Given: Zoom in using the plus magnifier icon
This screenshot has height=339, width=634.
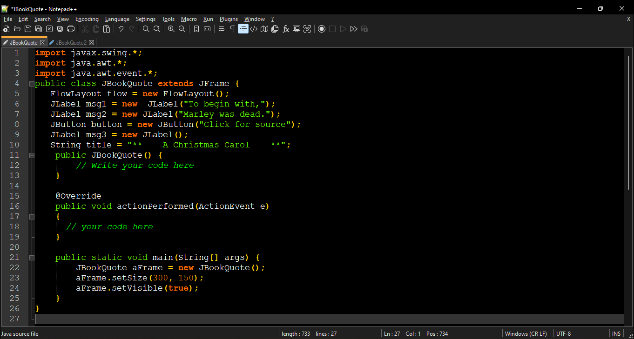Looking at the screenshot, I should (x=171, y=29).
